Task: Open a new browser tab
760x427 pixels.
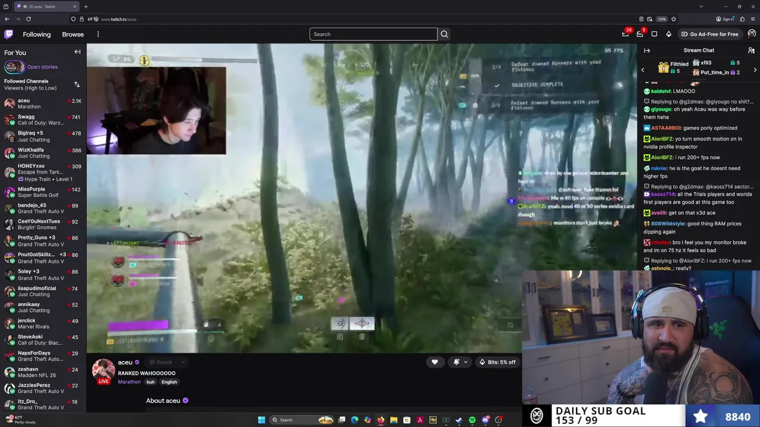Action: [85, 7]
